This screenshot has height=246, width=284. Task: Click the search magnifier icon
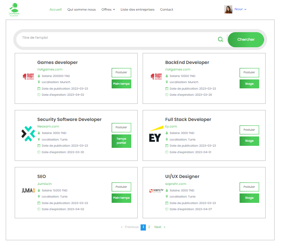click(x=220, y=40)
